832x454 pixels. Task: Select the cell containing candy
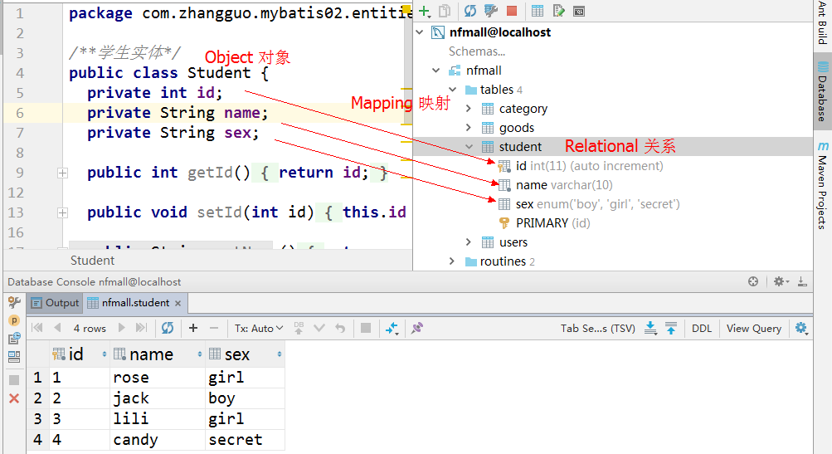157,440
